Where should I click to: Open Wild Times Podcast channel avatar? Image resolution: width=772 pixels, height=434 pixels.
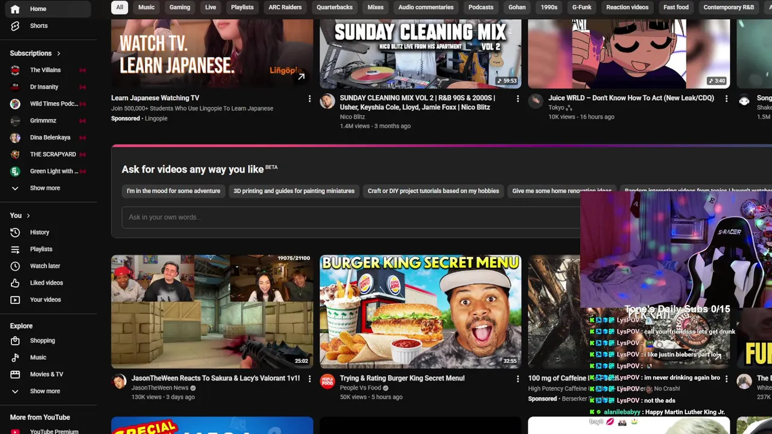pos(15,104)
